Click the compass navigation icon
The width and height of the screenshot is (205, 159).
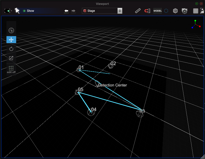[11, 30]
